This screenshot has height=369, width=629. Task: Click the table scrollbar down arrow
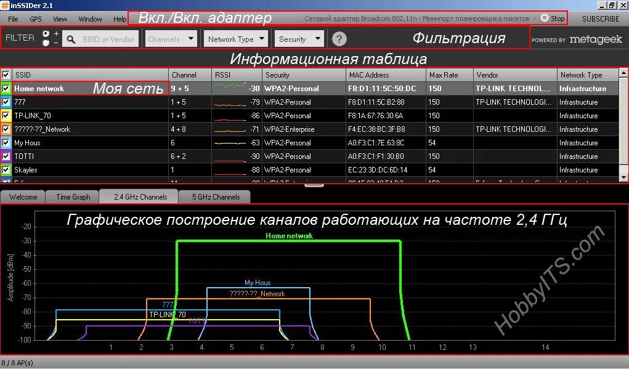click(x=623, y=177)
